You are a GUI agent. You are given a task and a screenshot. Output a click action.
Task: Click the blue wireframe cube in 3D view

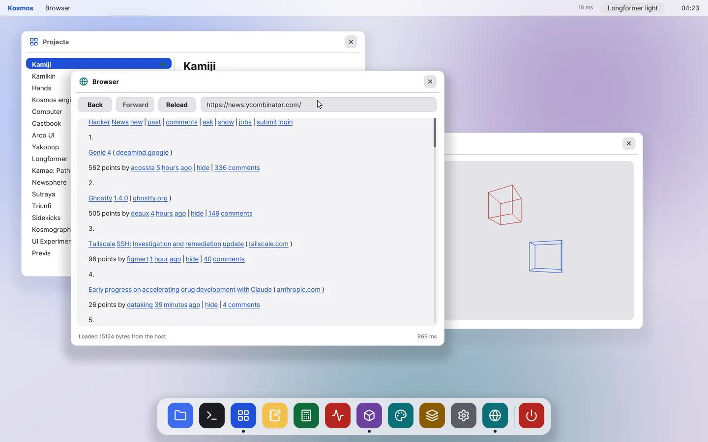click(546, 256)
